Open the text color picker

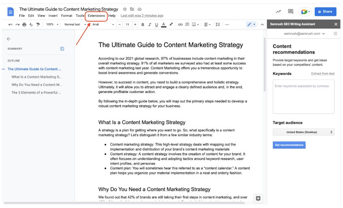coord(164,25)
